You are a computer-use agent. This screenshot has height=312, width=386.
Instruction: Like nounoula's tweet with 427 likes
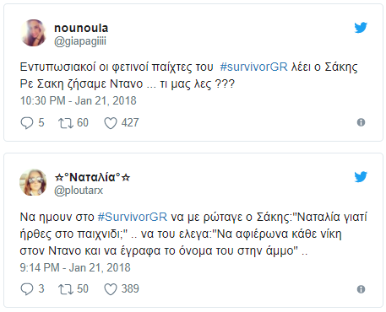111,123
